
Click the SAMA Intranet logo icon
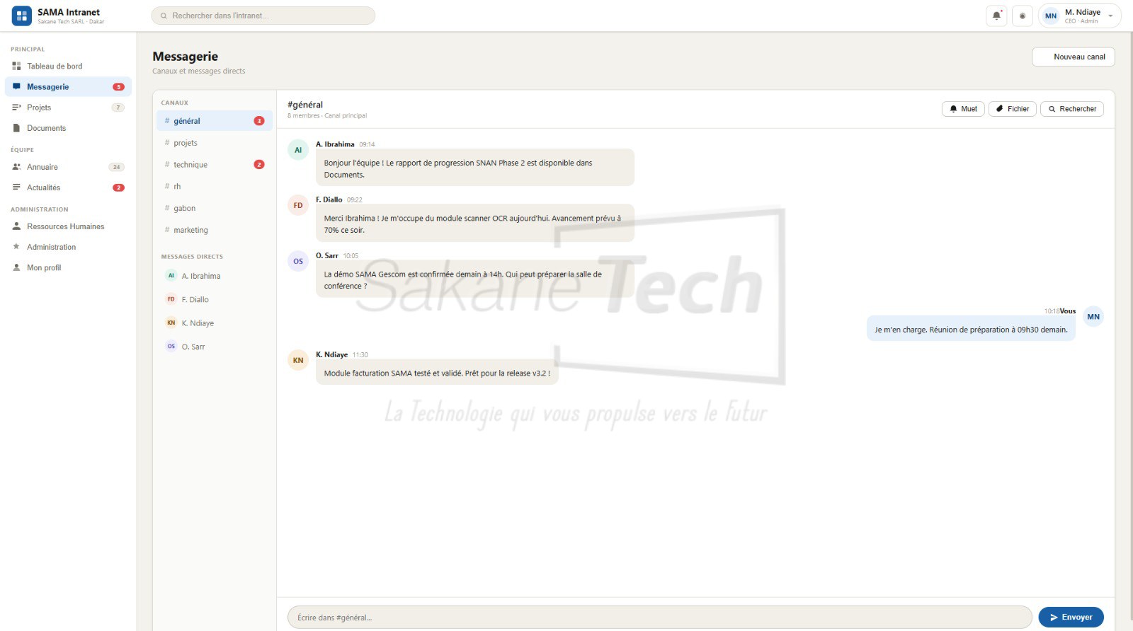coord(22,16)
